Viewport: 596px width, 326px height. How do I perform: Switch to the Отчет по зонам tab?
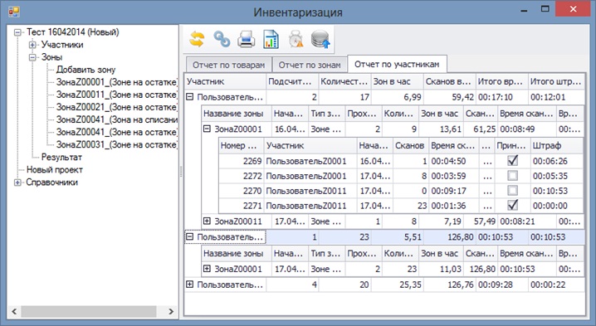(x=310, y=65)
